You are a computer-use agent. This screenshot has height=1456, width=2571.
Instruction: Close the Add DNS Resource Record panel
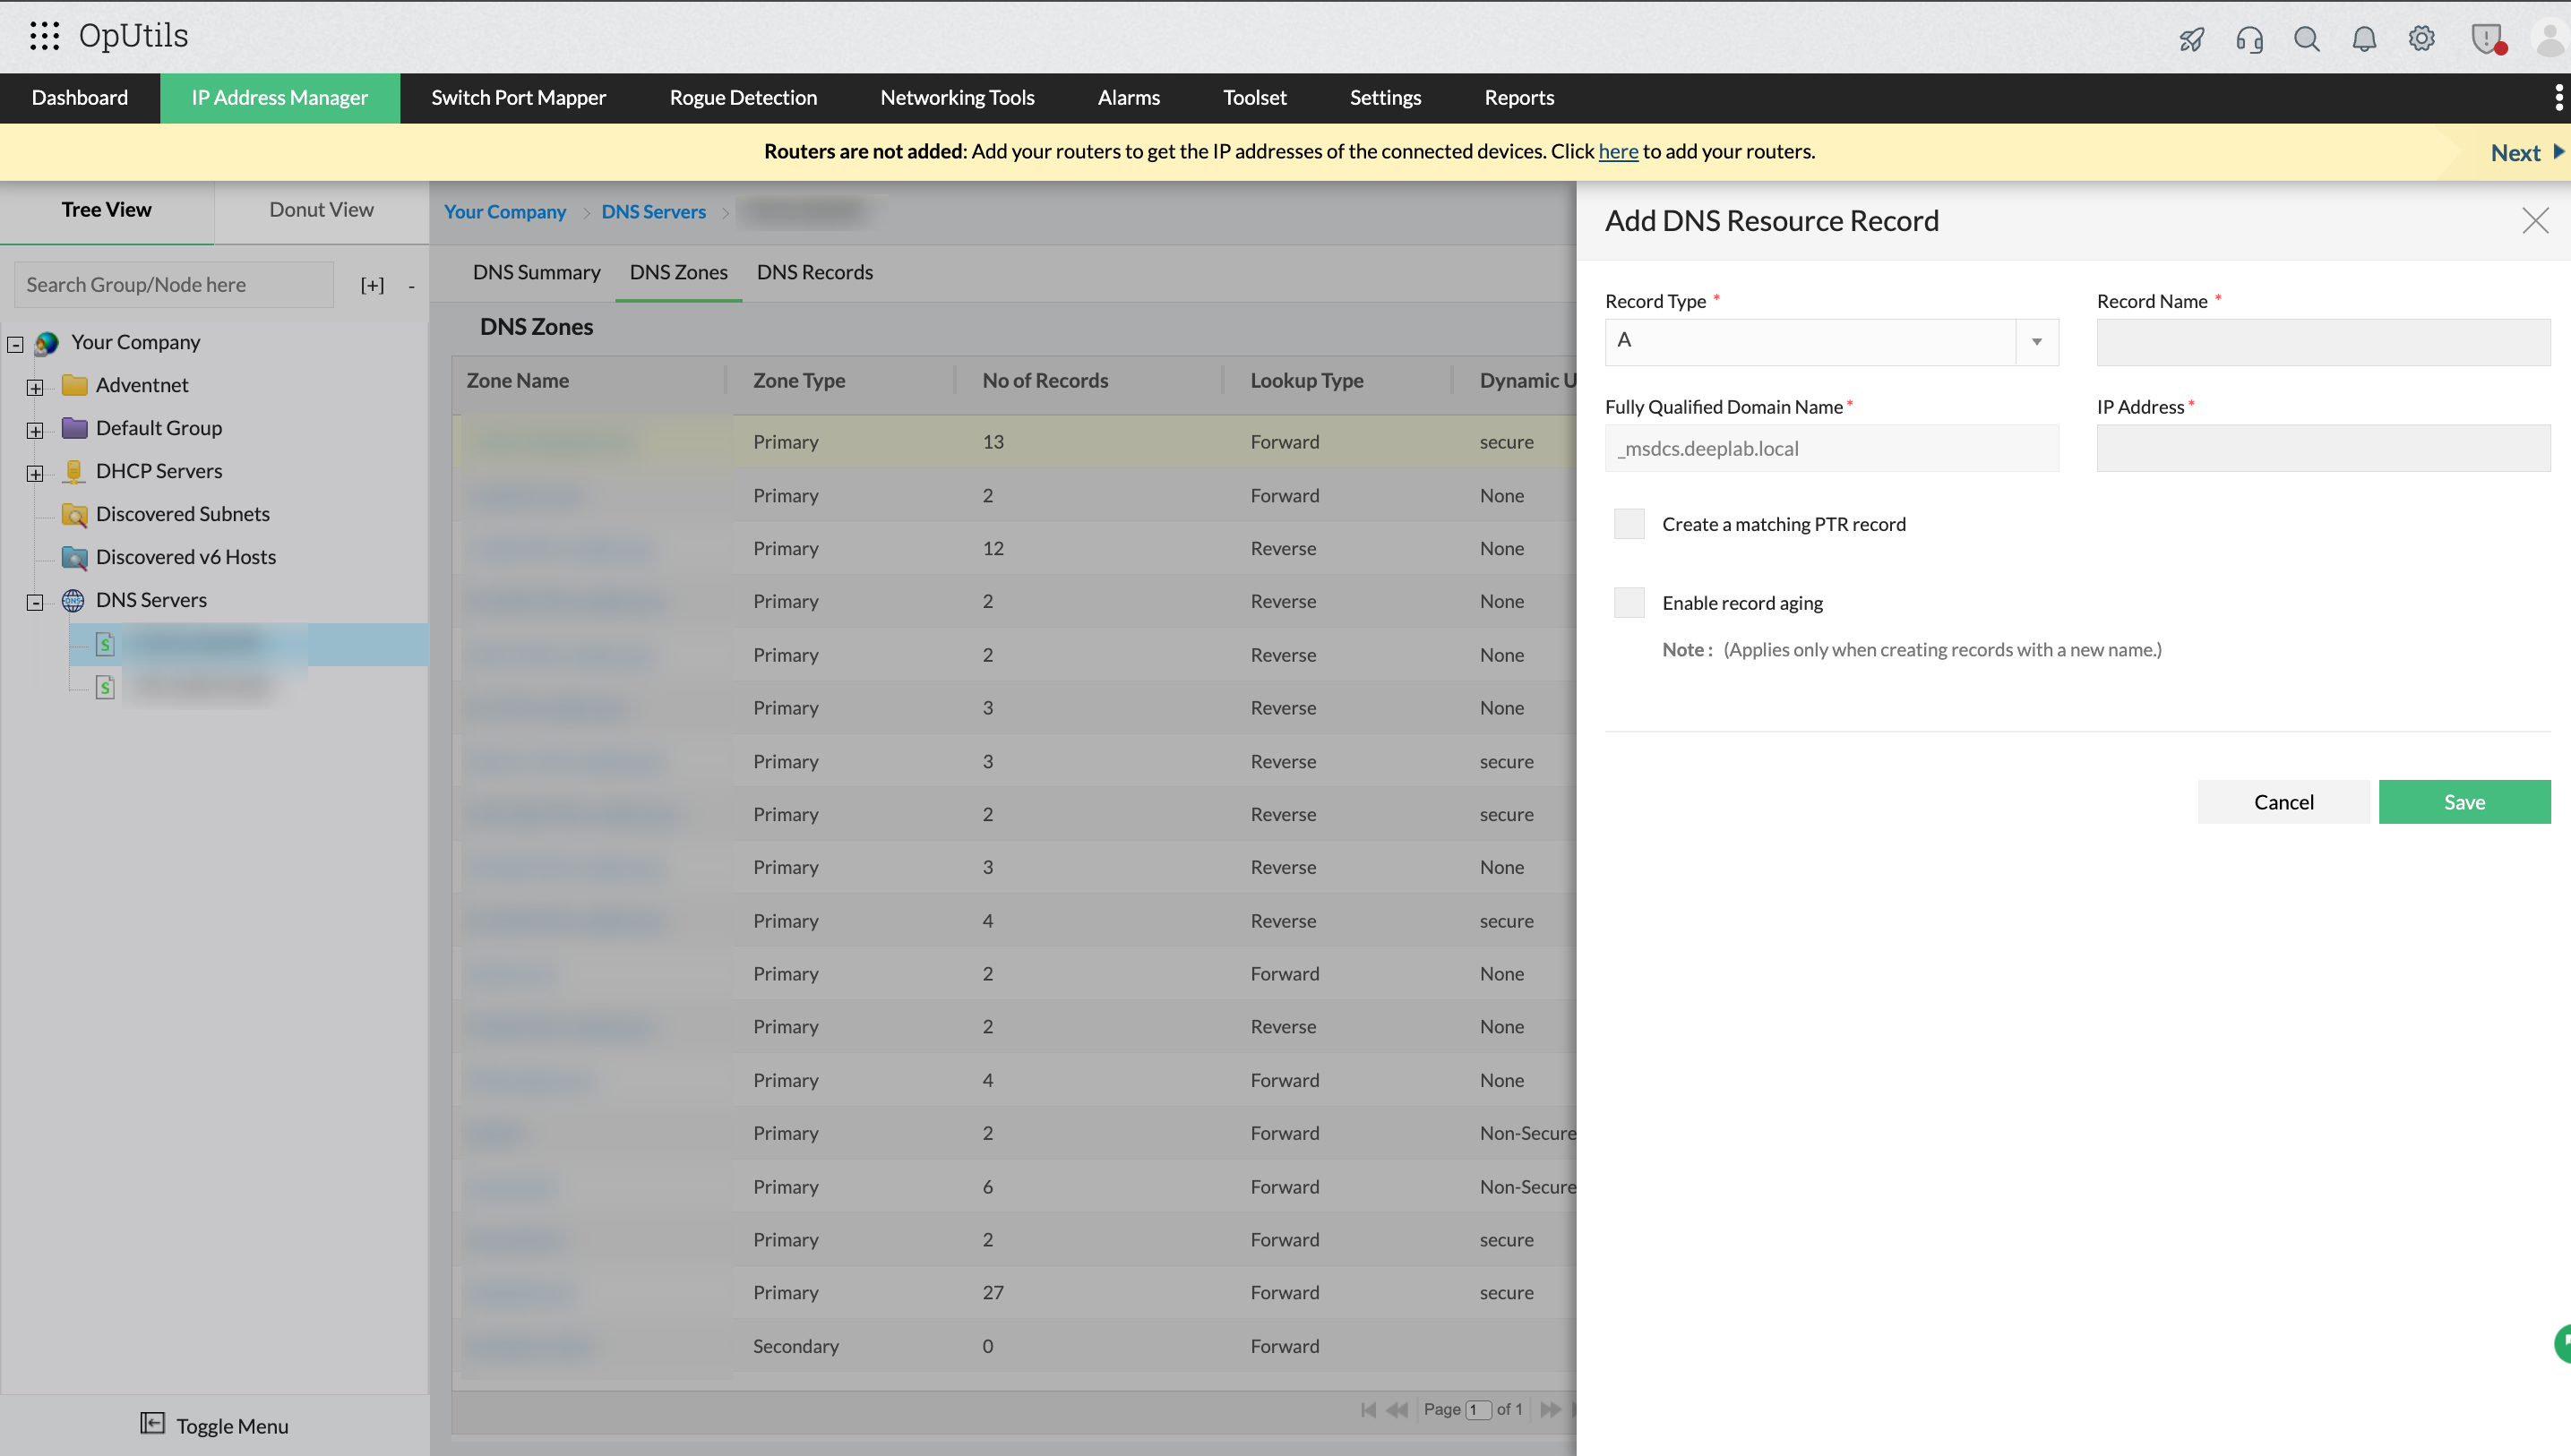(x=2534, y=220)
